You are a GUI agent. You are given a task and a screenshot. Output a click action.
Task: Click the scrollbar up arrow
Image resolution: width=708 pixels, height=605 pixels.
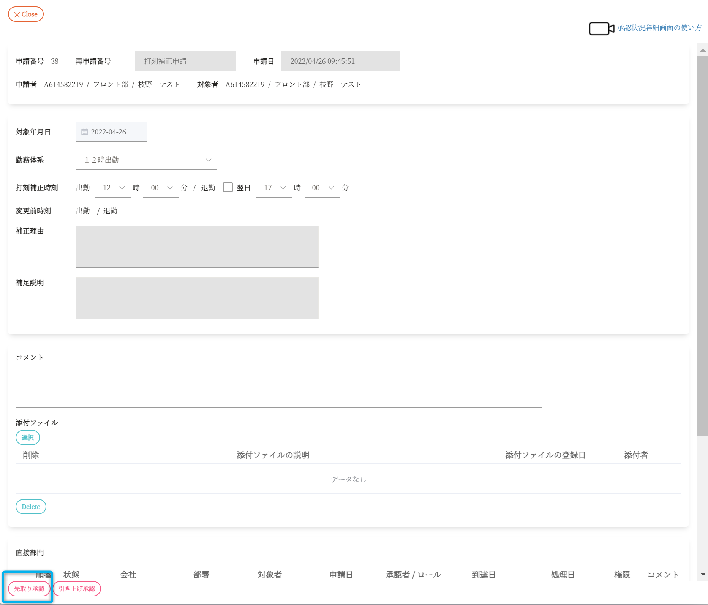tap(703, 50)
